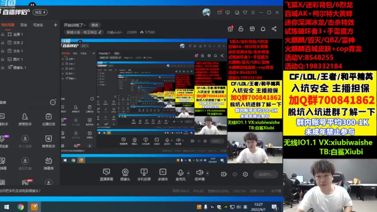Toggle the preview eye icon
377x212 pixels.
(235, 174)
